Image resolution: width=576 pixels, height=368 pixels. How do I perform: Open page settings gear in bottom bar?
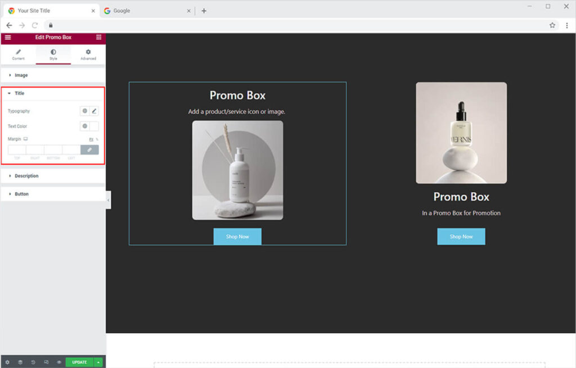[7, 362]
